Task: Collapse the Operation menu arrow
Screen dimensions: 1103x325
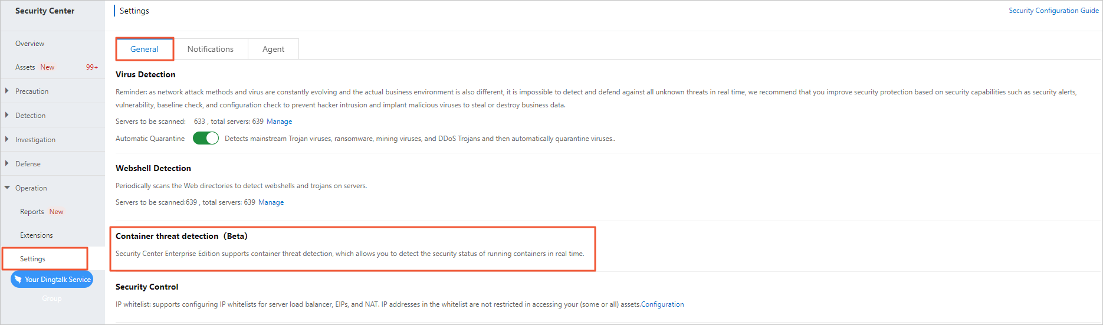Action: coord(7,188)
